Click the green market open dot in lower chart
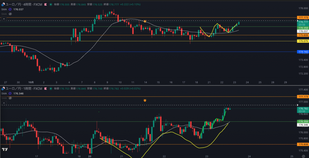 pos(50,89)
